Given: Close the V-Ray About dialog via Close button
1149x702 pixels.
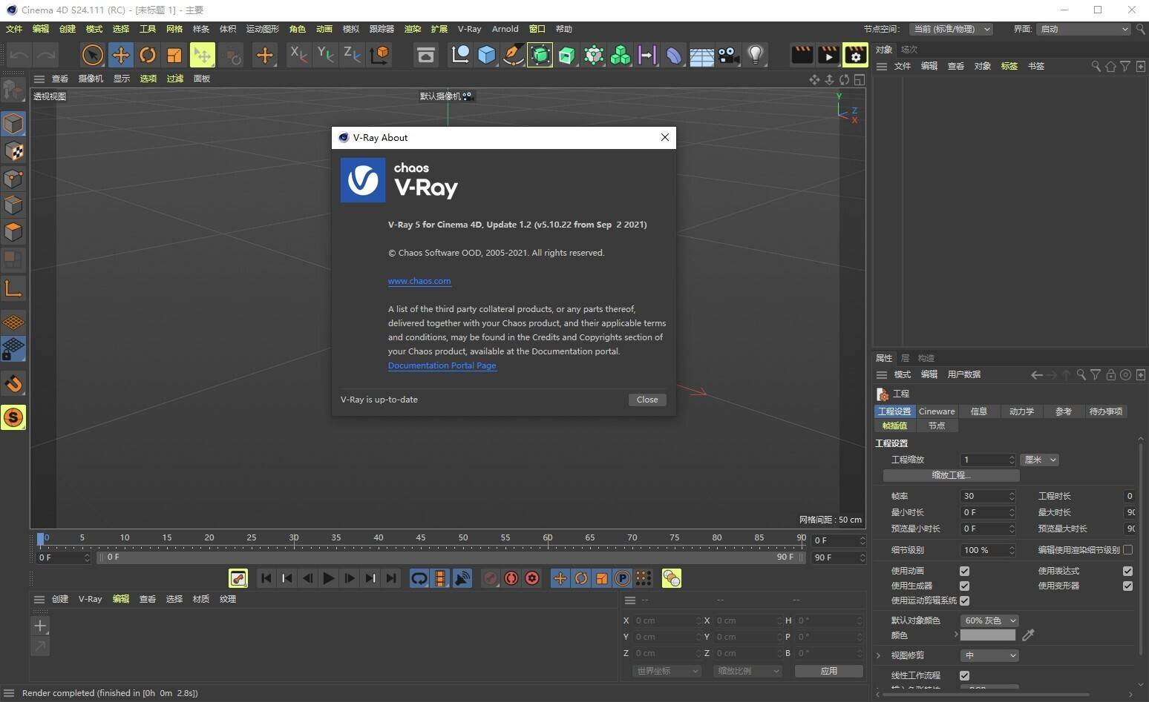Looking at the screenshot, I should coord(646,400).
